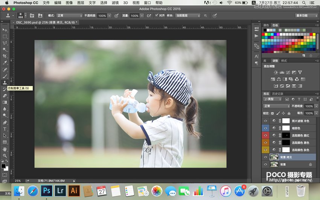
Task: Select the Dodge tool
Action: click(5, 115)
